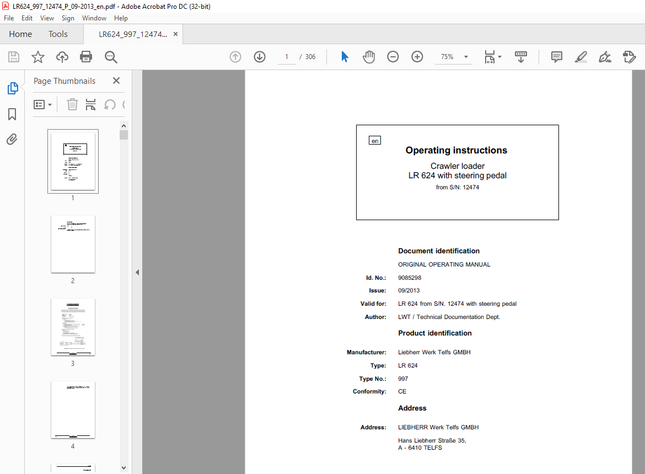Open the File menu
Viewport: 645px width, 474px height.
point(9,18)
